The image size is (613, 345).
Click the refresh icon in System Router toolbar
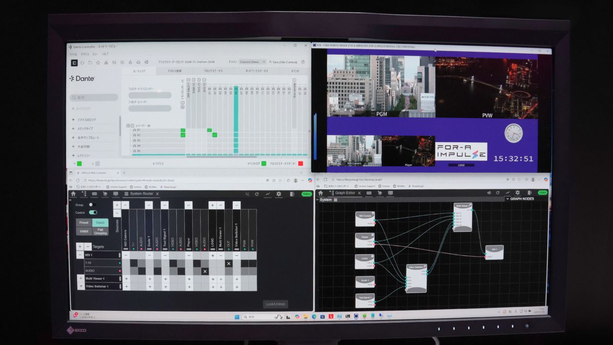coord(257,194)
